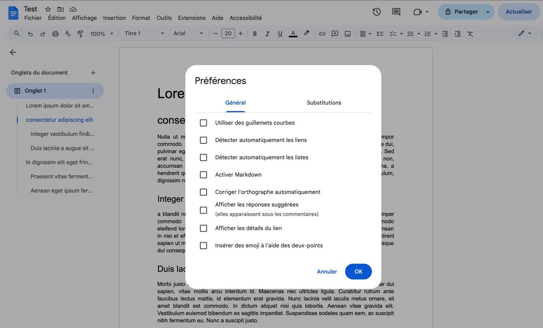Insert a link using the toolbar icon
543x328 pixels.
coord(322,33)
